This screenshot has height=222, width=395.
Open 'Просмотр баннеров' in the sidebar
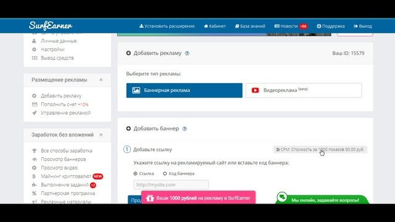point(63,159)
